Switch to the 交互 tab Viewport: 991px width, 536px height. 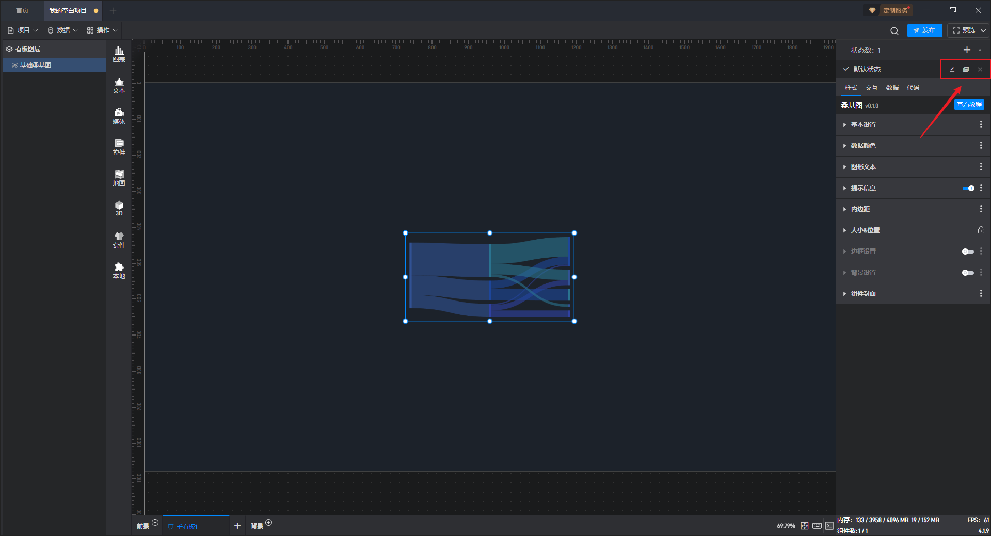click(872, 88)
